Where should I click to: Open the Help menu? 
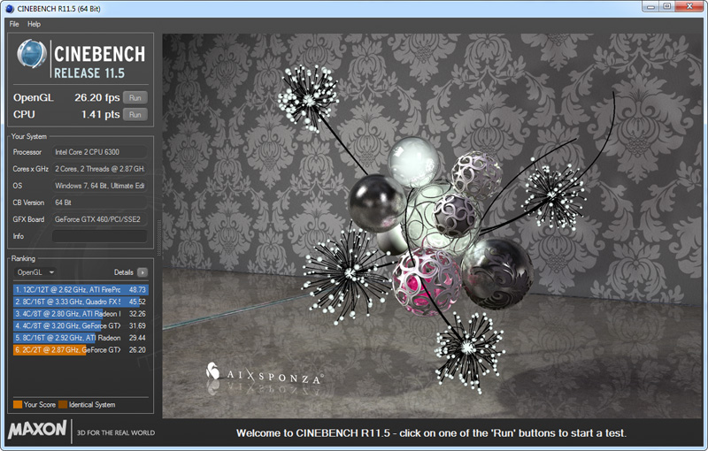(x=34, y=25)
